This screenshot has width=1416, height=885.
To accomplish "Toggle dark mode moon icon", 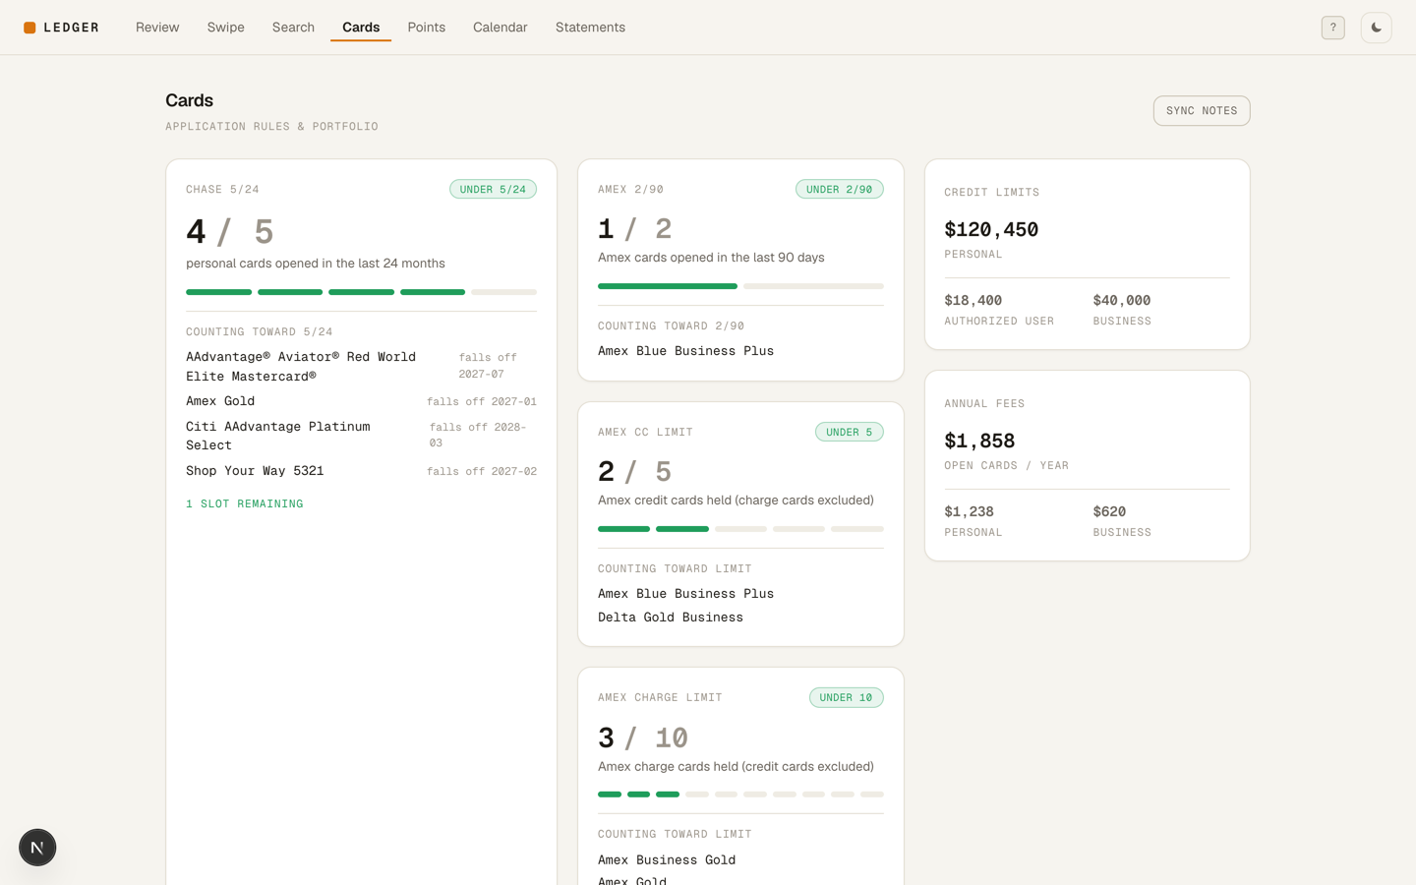I will click(1376, 28).
